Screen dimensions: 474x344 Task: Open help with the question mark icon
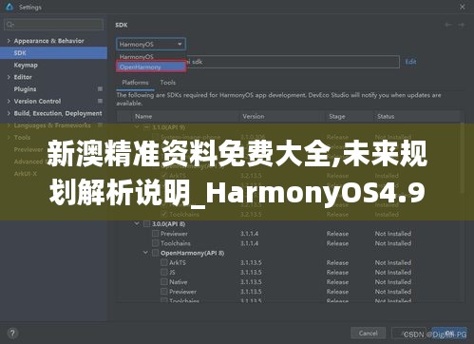[12, 334]
